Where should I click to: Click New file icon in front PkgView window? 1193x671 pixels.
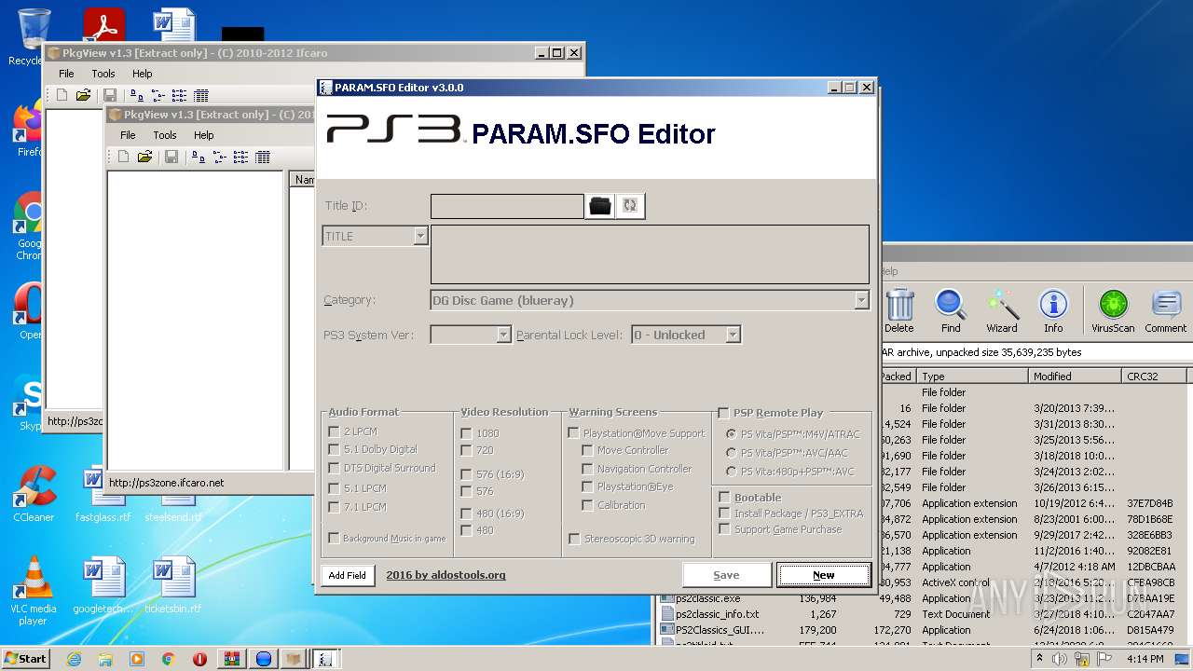point(123,157)
